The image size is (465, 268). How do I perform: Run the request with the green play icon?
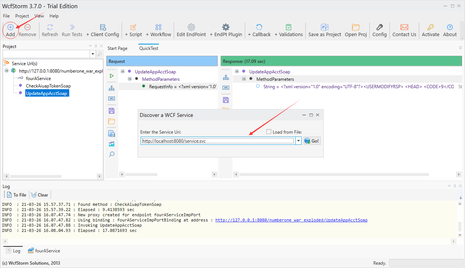(111, 75)
